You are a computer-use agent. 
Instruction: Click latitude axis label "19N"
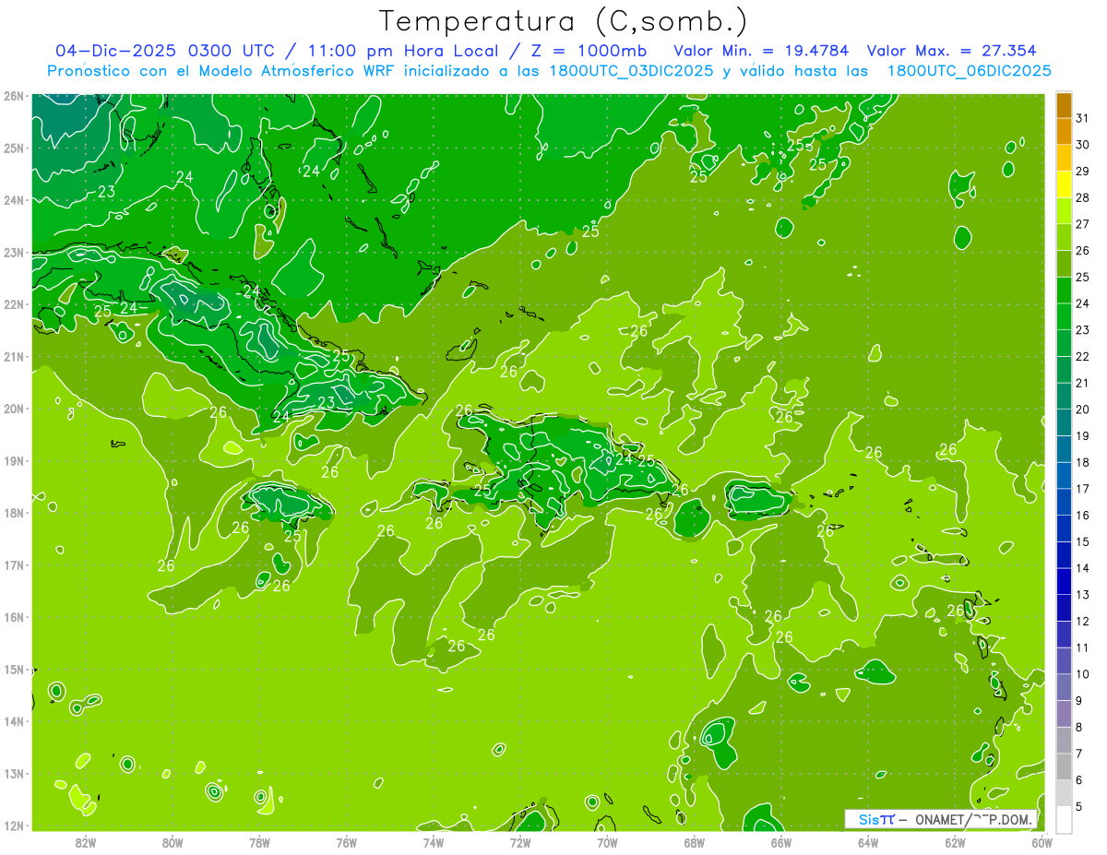14,460
